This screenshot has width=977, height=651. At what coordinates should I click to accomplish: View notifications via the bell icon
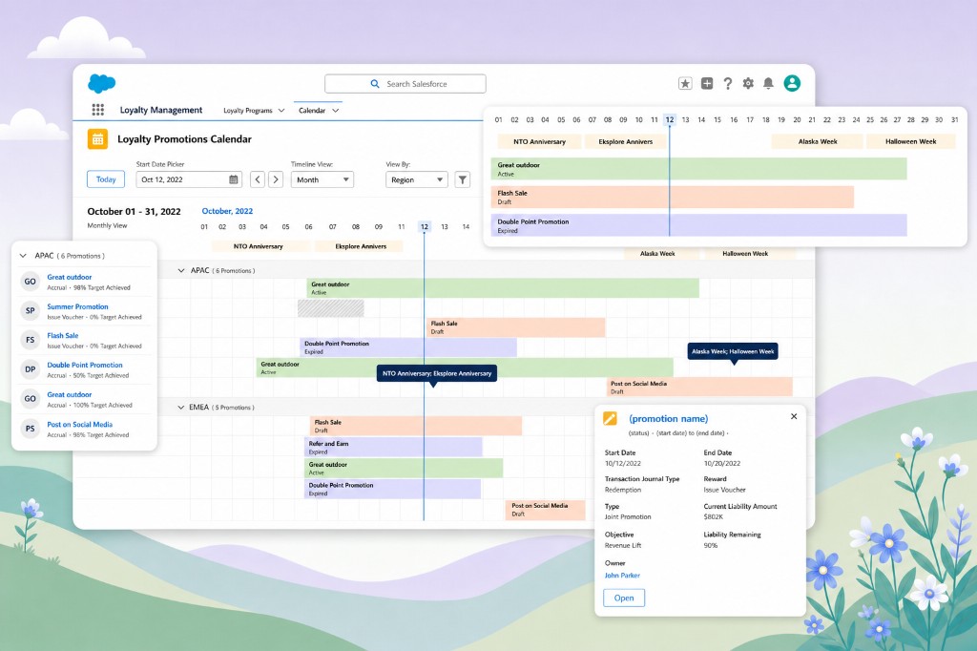point(768,84)
